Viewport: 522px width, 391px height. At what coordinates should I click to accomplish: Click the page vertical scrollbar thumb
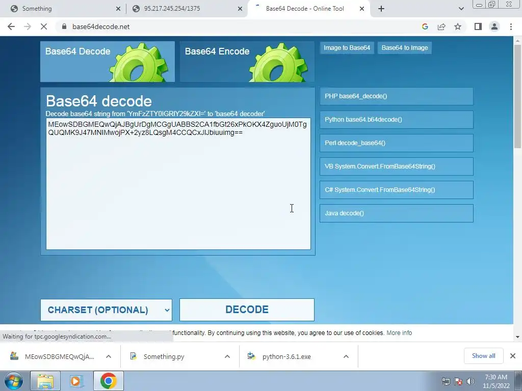pos(517,96)
